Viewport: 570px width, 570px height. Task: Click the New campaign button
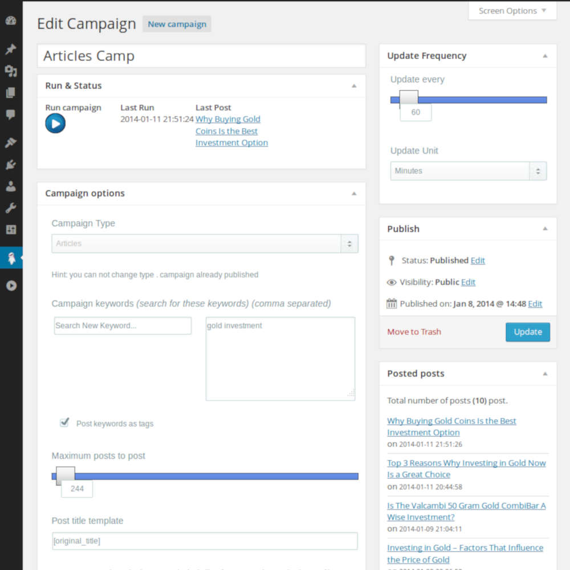[x=177, y=24]
